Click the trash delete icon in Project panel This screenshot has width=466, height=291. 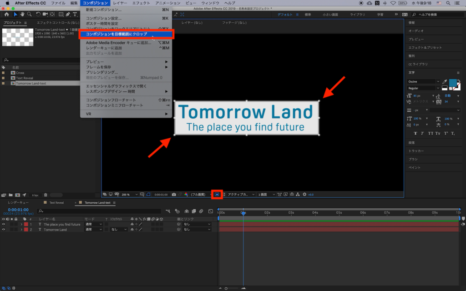click(46, 195)
